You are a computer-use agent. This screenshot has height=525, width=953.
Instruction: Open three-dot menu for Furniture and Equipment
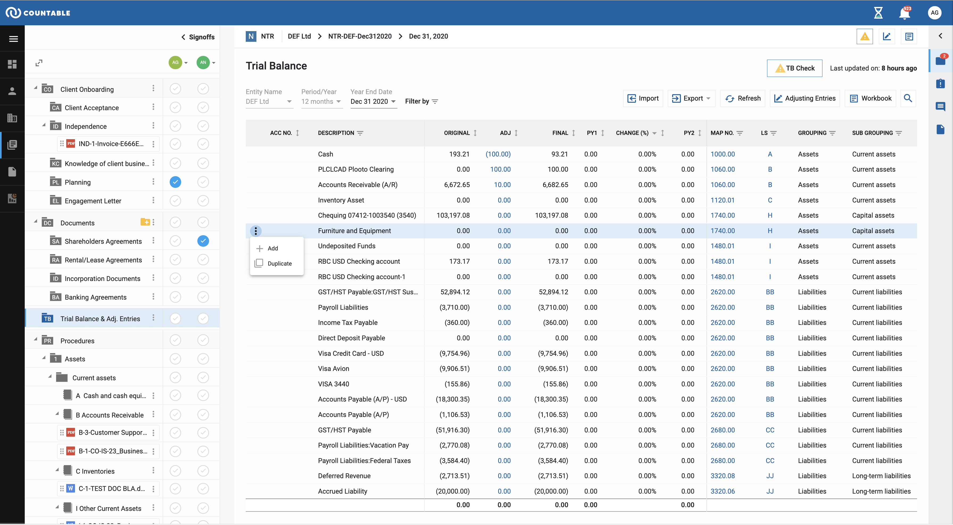click(256, 231)
